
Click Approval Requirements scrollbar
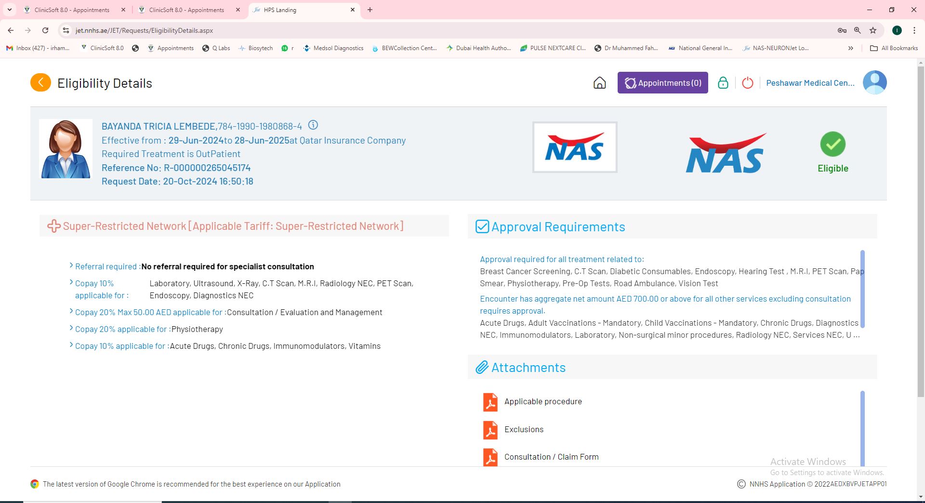pyautogui.click(x=862, y=289)
